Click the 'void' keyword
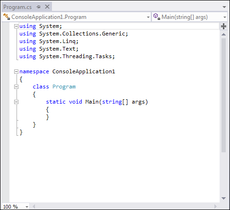Viewport: 230px width, 210px height. pos(76,102)
